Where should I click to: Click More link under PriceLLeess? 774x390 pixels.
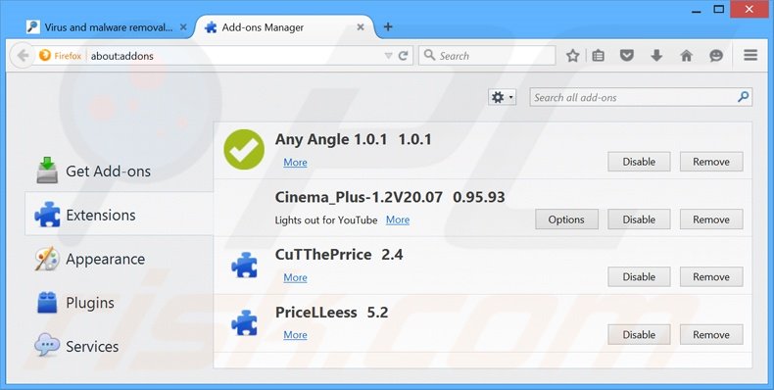(x=295, y=335)
